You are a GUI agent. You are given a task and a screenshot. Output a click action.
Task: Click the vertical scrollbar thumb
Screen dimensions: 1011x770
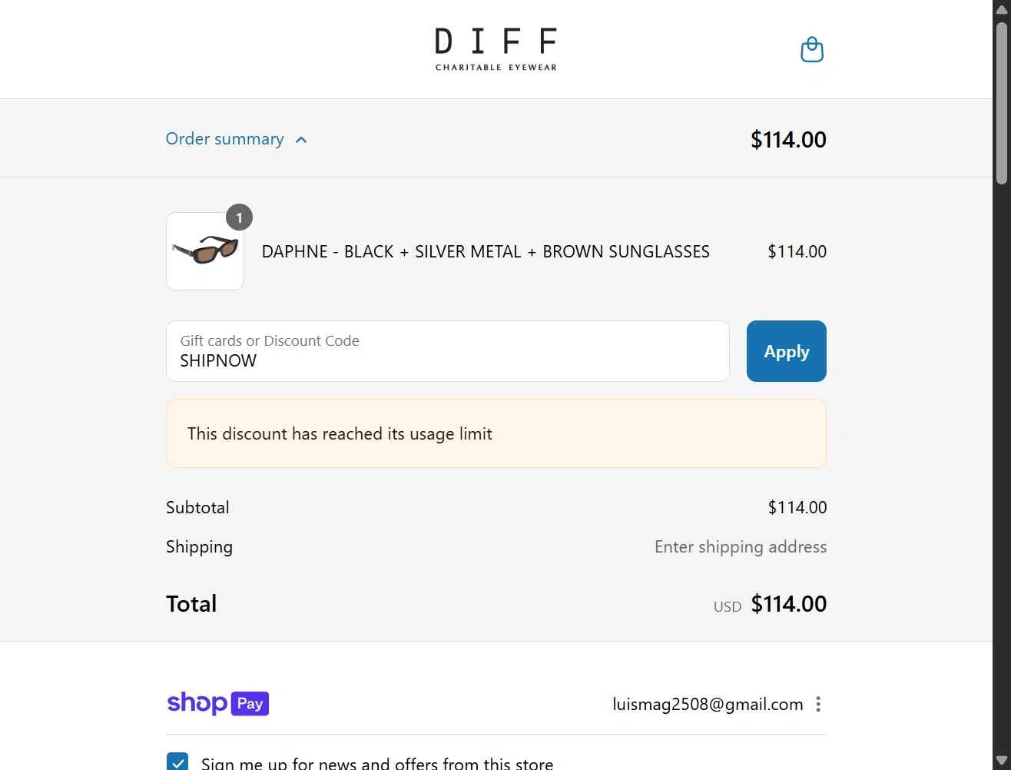[1002, 104]
